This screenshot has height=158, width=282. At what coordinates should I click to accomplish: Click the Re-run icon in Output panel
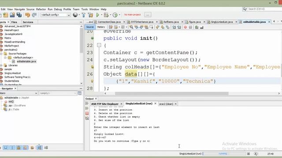click(87, 104)
